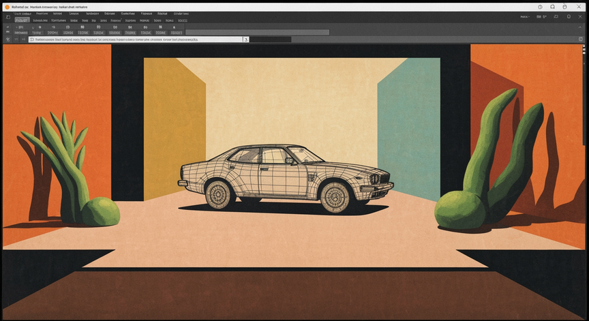Click the square icon ending the address bar row
This screenshot has height=321, width=589.
(x=581, y=39)
